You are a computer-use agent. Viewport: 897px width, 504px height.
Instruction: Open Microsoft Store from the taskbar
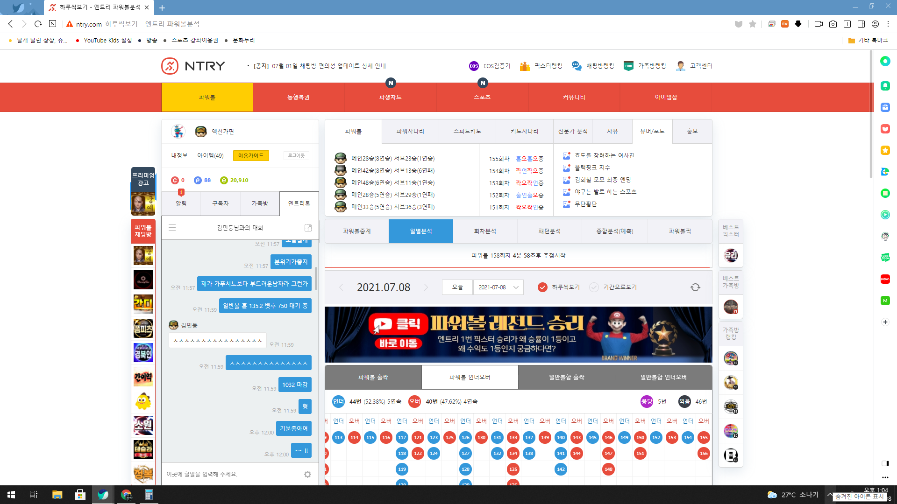coord(80,495)
